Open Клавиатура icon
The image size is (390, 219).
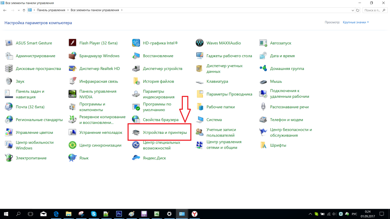(200, 82)
